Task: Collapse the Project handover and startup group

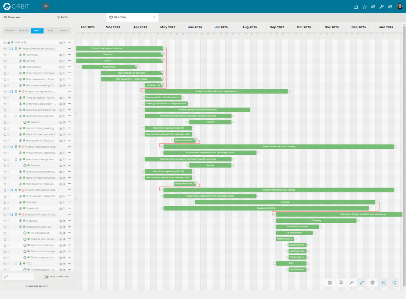Action: tap(12, 49)
